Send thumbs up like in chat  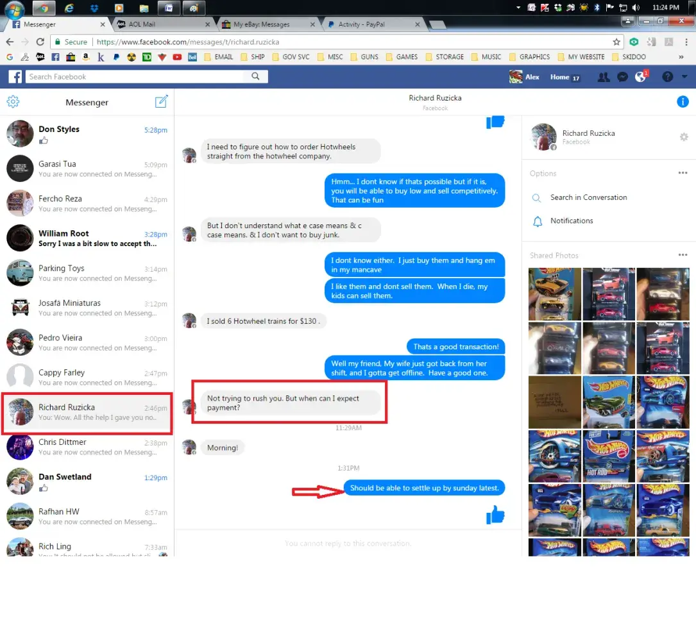pos(495,515)
